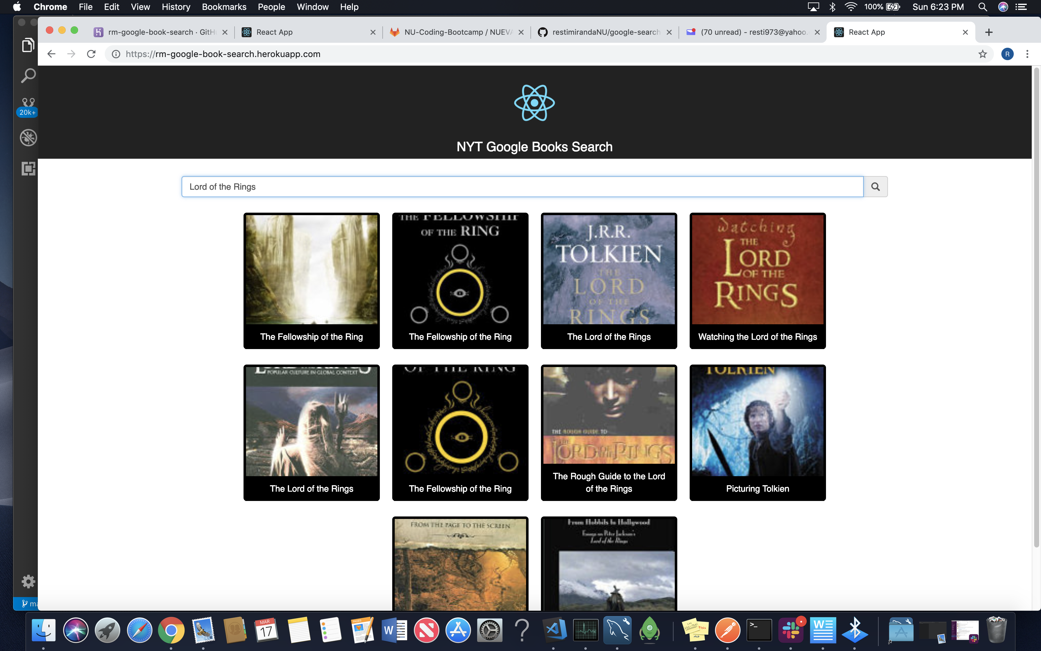Switch to the first React App tab
The image size is (1041, 651).
[x=308, y=32]
